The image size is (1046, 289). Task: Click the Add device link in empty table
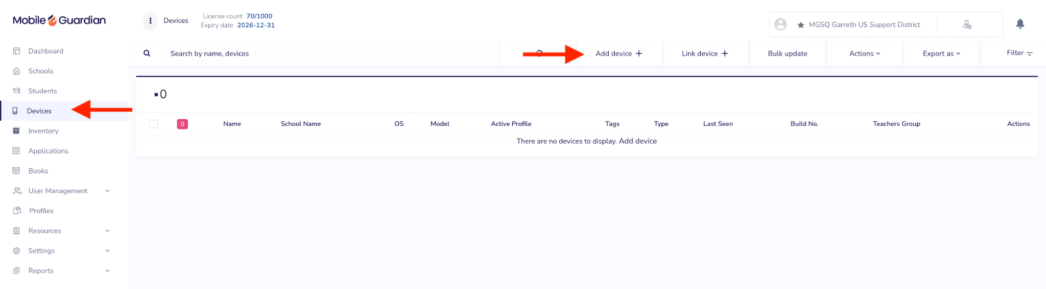[638, 141]
